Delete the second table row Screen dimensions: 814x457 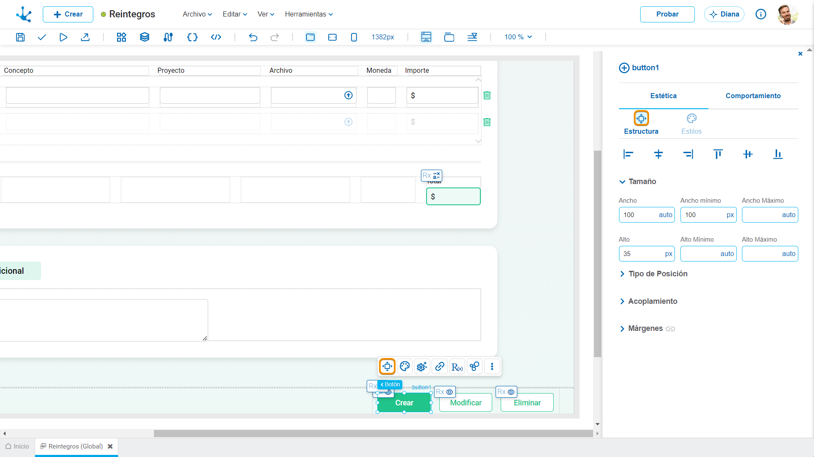coord(487,122)
